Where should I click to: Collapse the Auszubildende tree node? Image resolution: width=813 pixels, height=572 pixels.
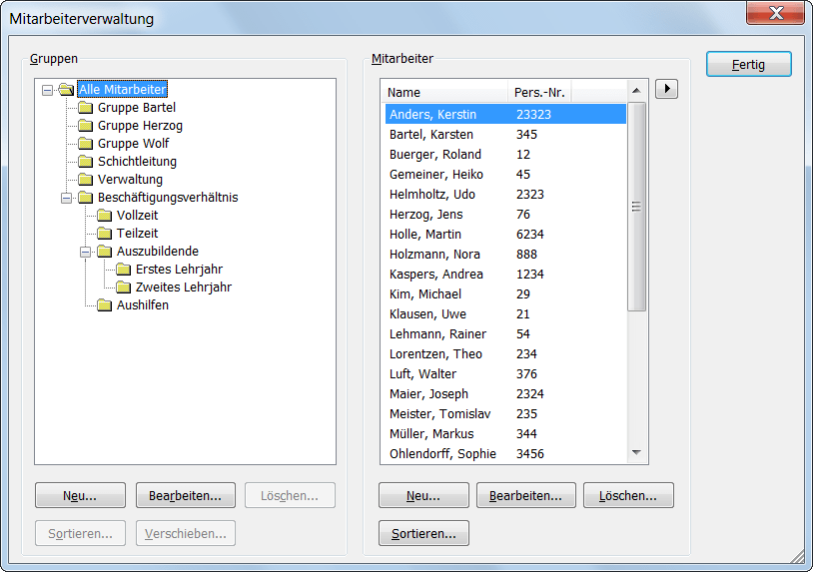click(x=85, y=252)
